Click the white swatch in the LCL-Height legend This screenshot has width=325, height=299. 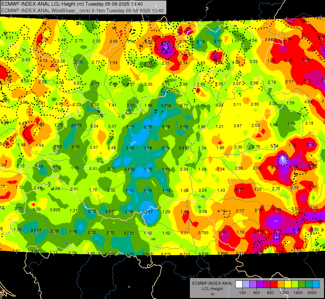point(239,284)
